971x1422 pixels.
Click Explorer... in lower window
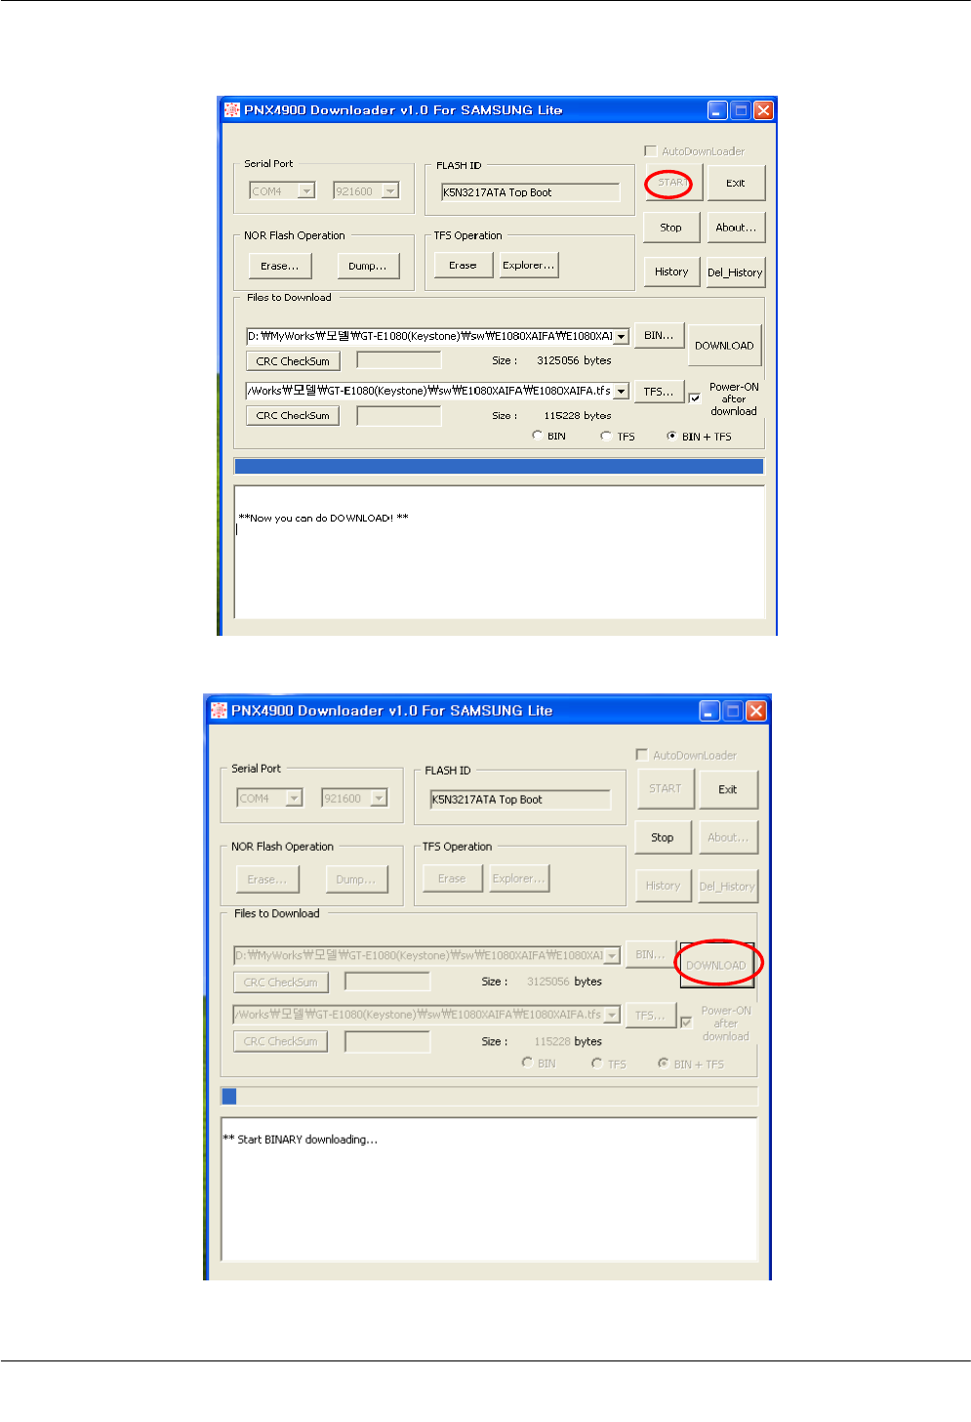pyautogui.click(x=518, y=878)
